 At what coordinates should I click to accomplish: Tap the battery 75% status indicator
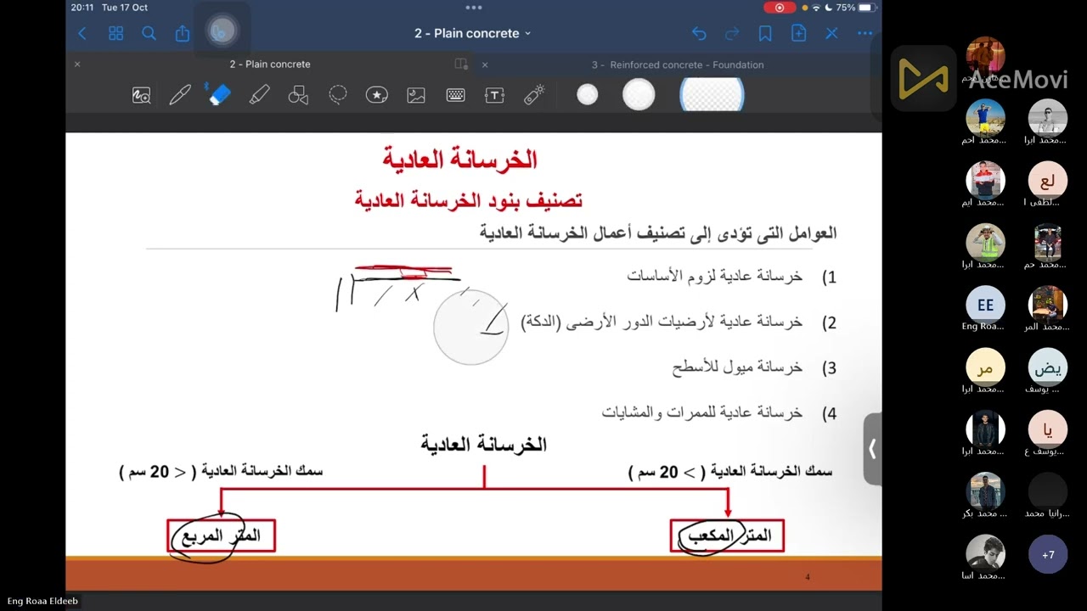click(x=854, y=8)
